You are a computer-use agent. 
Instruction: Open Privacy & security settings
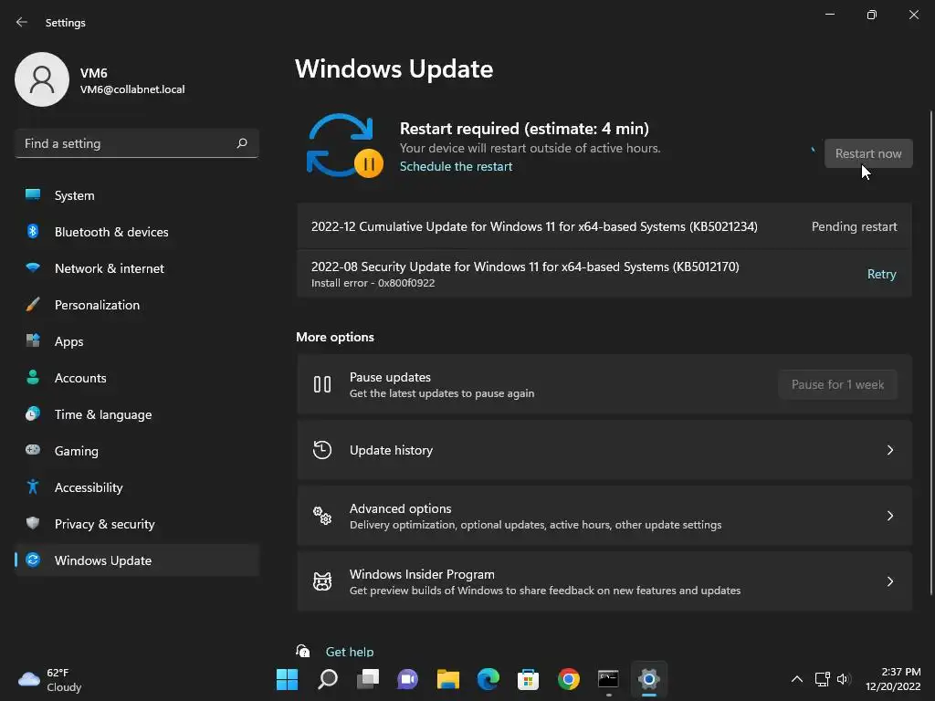click(137, 524)
